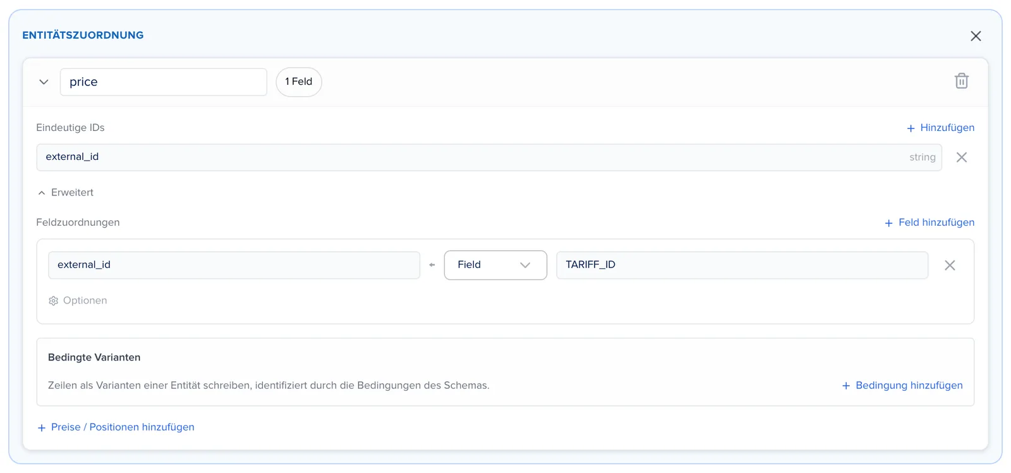Click the Bedingte Varianten heading
The width and height of the screenshot is (1011, 473).
click(94, 358)
